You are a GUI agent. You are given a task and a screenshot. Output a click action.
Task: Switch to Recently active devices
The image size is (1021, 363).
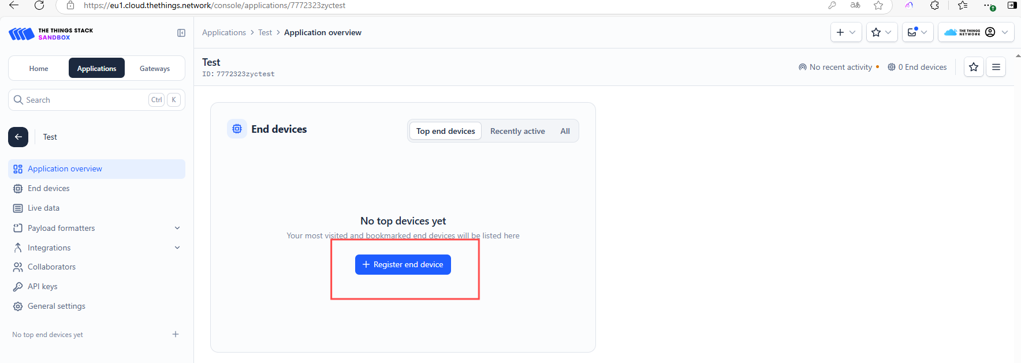click(x=517, y=131)
